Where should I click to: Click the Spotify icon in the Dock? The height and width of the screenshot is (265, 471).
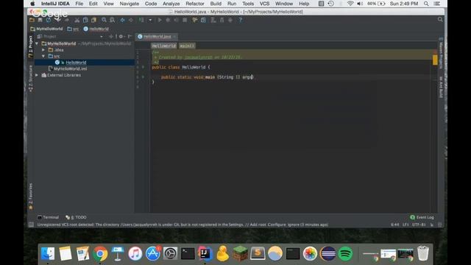tap(345, 253)
